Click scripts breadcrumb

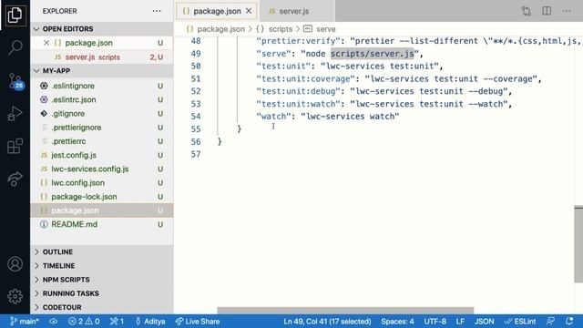pyautogui.click(x=281, y=29)
